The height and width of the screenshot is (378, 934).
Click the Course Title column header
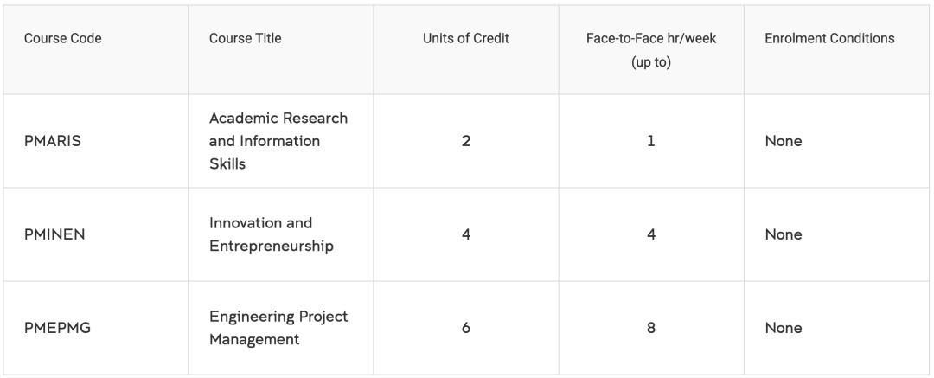(x=246, y=39)
